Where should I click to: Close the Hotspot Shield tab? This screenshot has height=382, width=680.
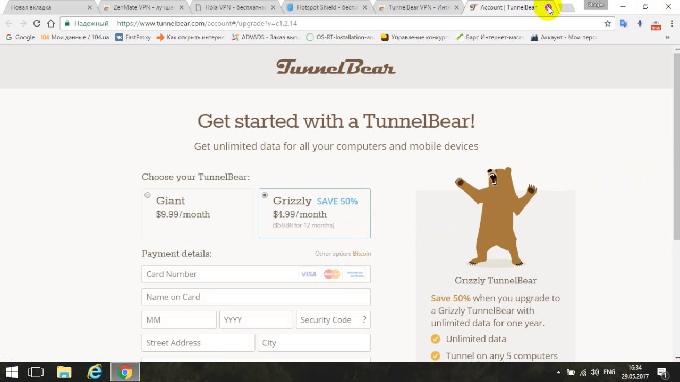coord(365,7)
